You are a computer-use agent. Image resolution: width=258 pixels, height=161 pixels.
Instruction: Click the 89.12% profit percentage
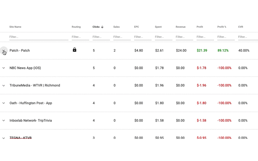click(x=223, y=50)
